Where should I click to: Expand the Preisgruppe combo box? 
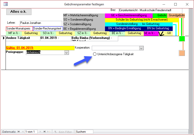pos(67,52)
